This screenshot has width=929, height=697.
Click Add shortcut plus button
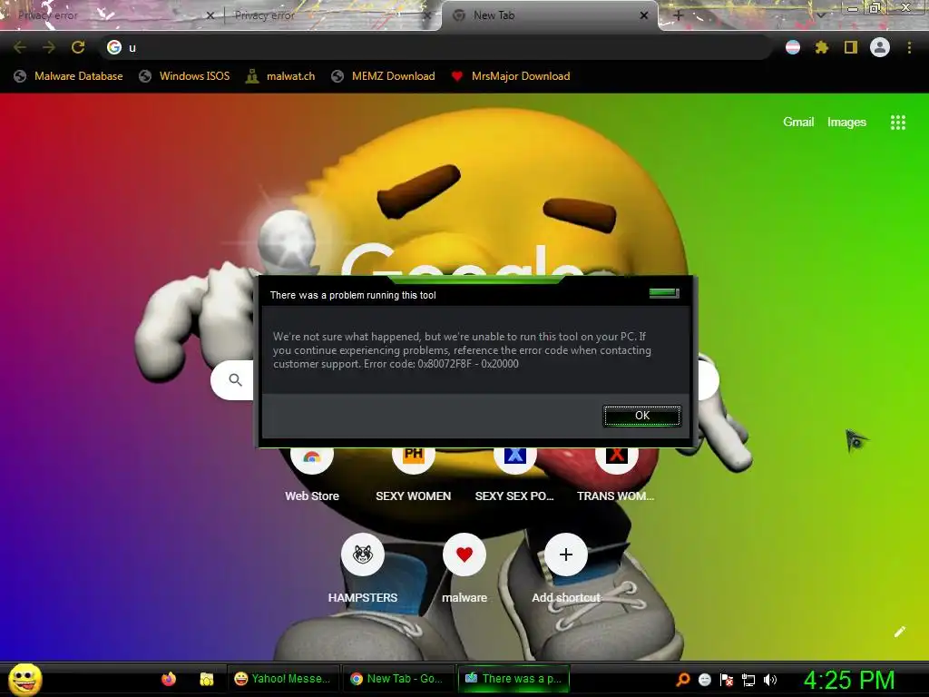pyautogui.click(x=566, y=555)
